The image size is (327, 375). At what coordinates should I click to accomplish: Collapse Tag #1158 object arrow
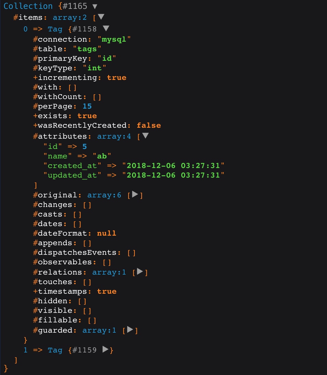pyautogui.click(x=106, y=28)
